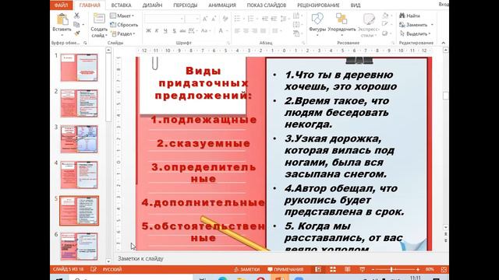Image resolution: width=499 pixels, height=280 pixels.
Task: Click the increase list indent icon
Action: pyautogui.click(x=274, y=19)
